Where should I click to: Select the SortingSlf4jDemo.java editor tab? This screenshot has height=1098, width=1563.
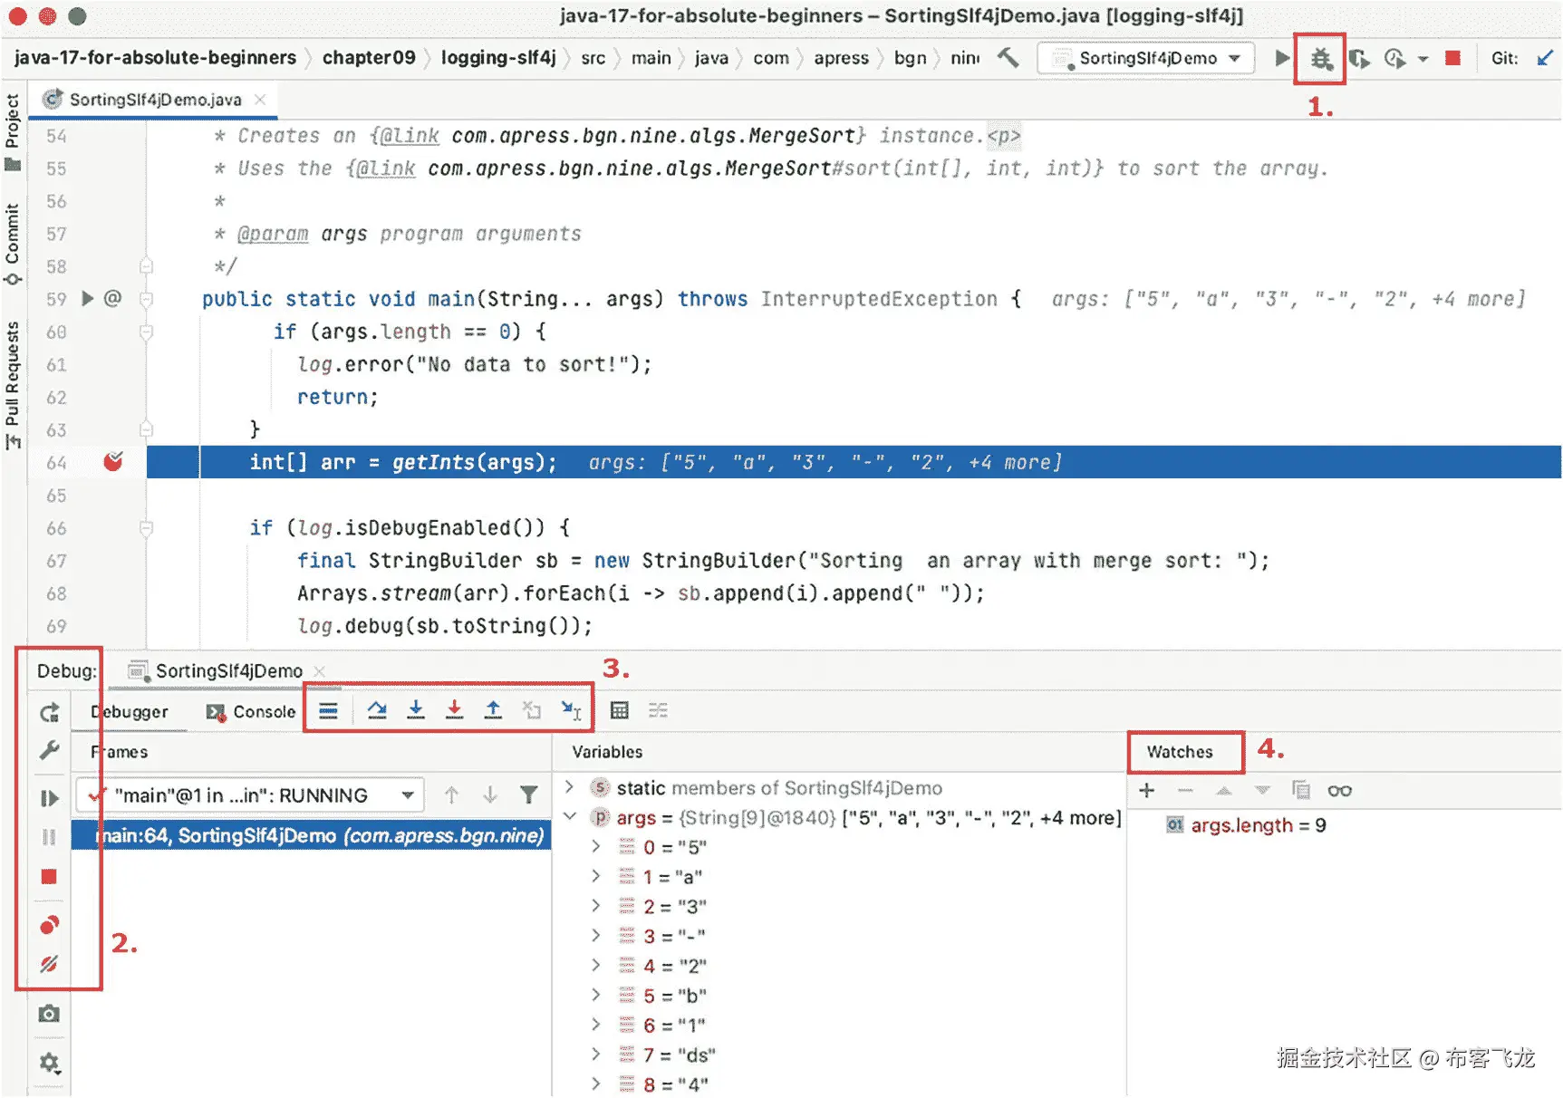point(155,100)
